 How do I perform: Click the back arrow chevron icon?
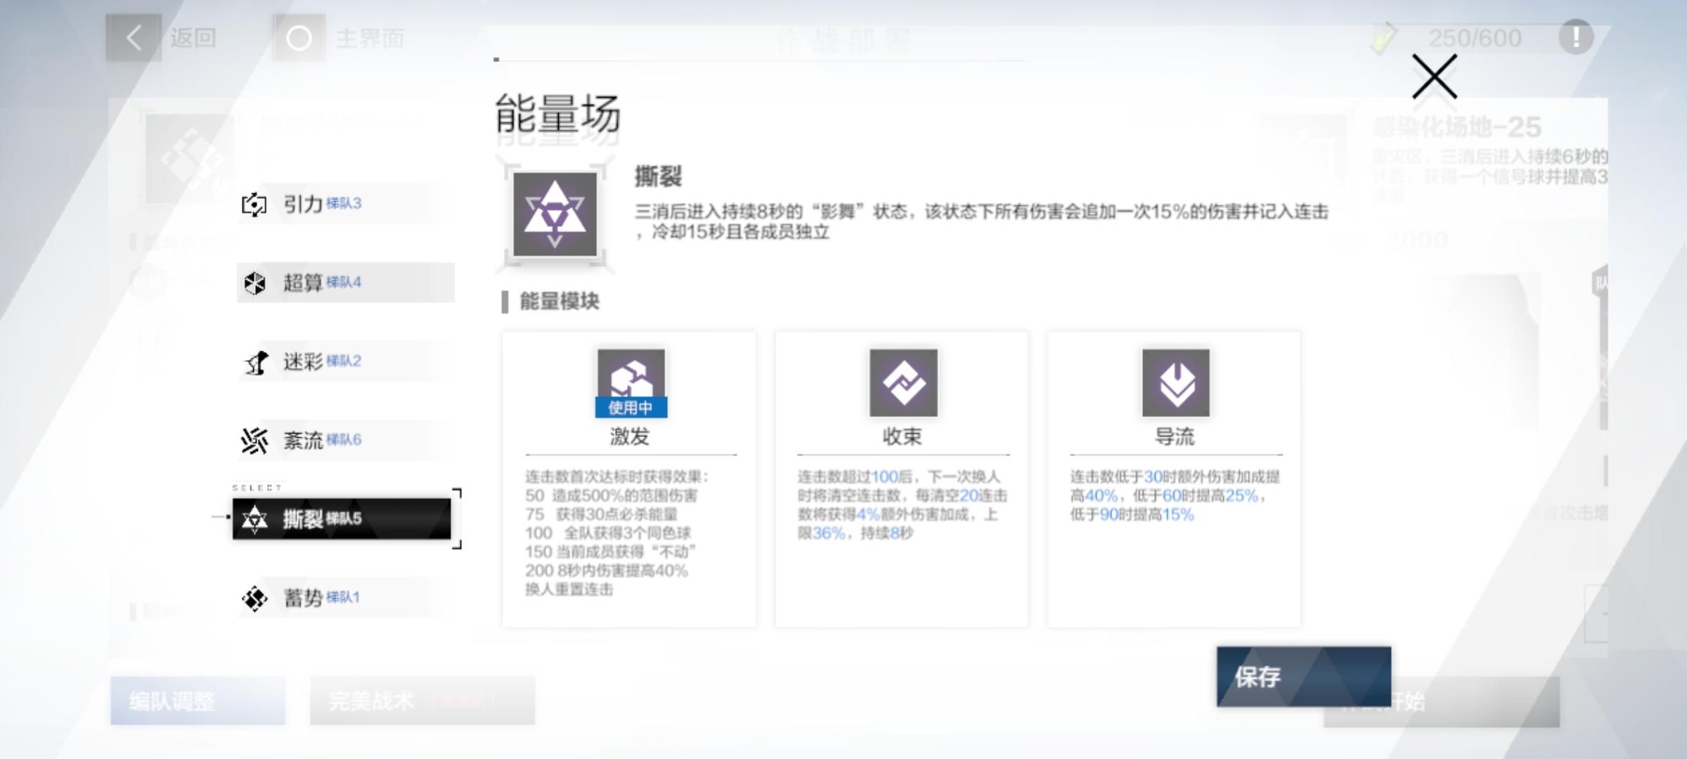coord(134,38)
